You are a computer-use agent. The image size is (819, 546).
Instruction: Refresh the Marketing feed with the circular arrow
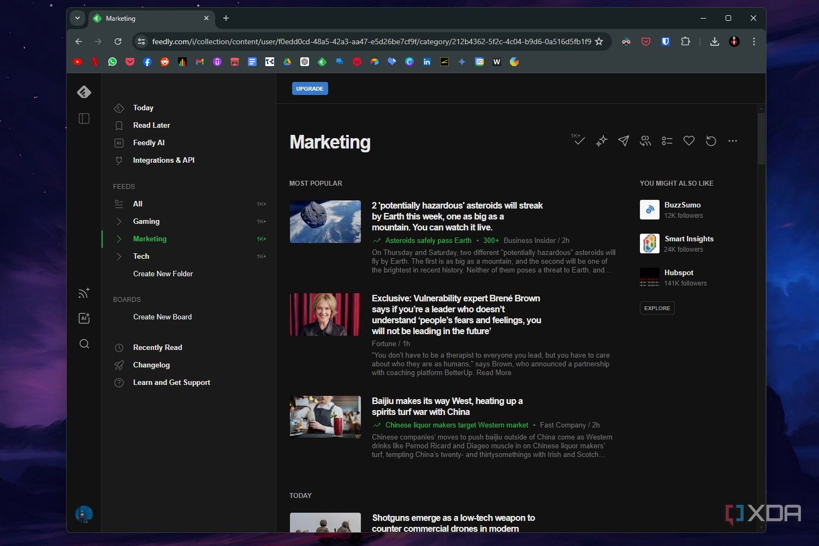coord(711,141)
